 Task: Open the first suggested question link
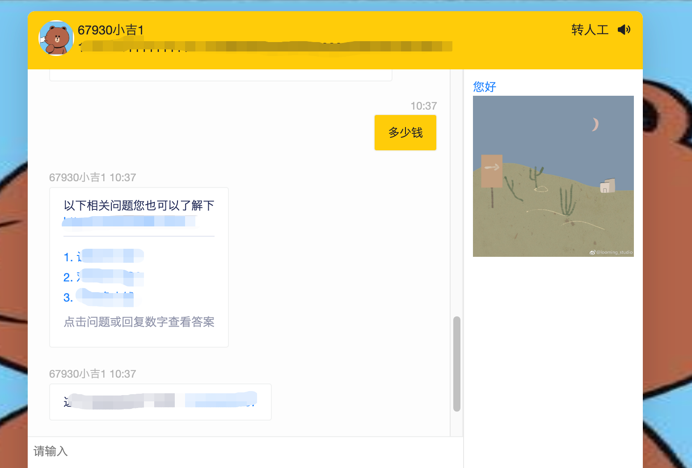click(x=104, y=257)
